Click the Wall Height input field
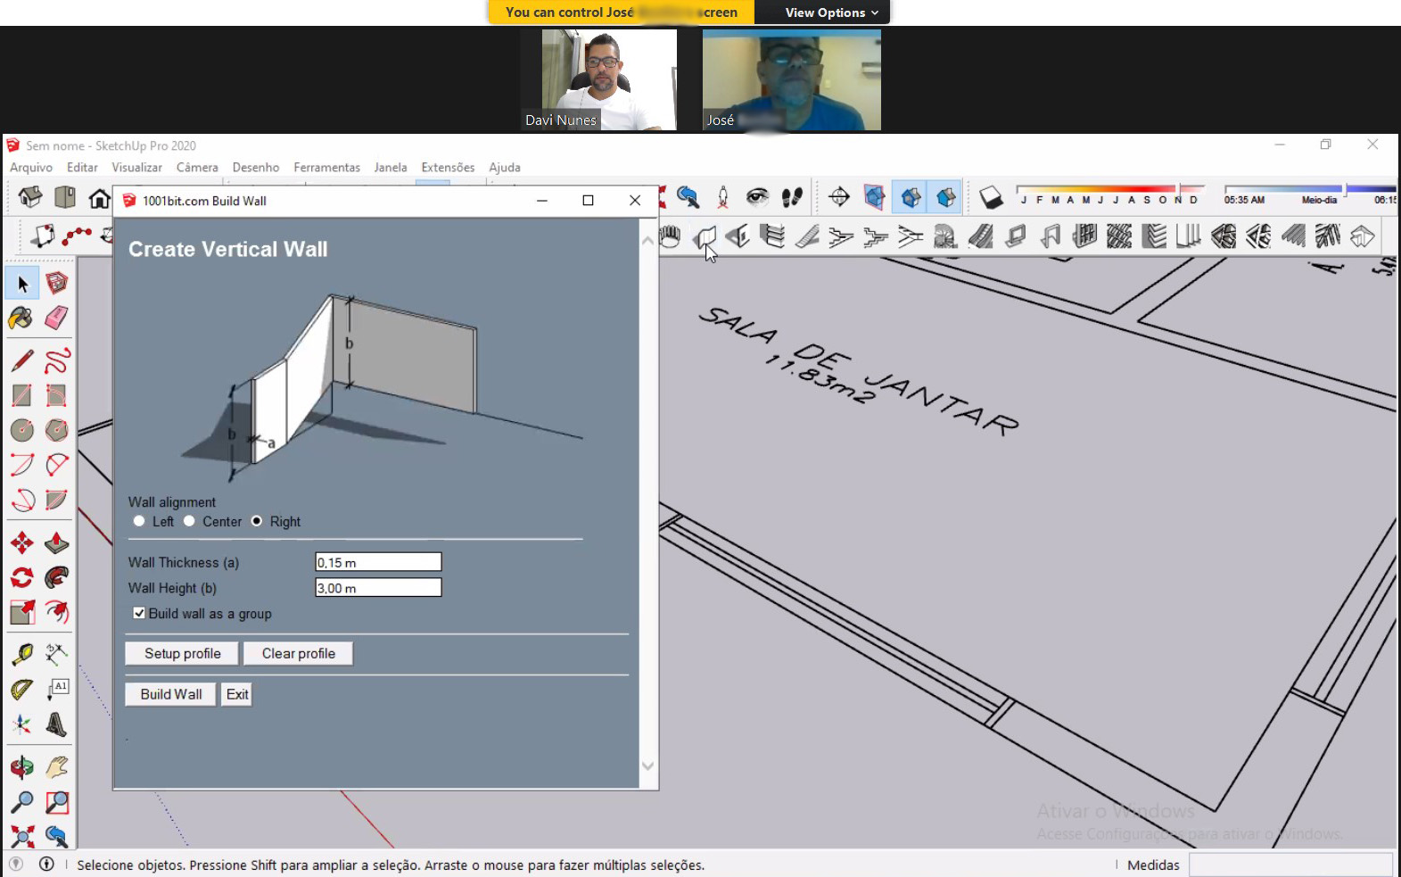The width and height of the screenshot is (1401, 877). click(x=378, y=588)
